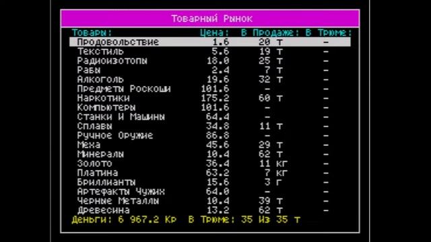Image resolution: width=431 pixels, height=242 pixels.
Task: Select Артефакты Чужих entry
Action: coord(210,191)
